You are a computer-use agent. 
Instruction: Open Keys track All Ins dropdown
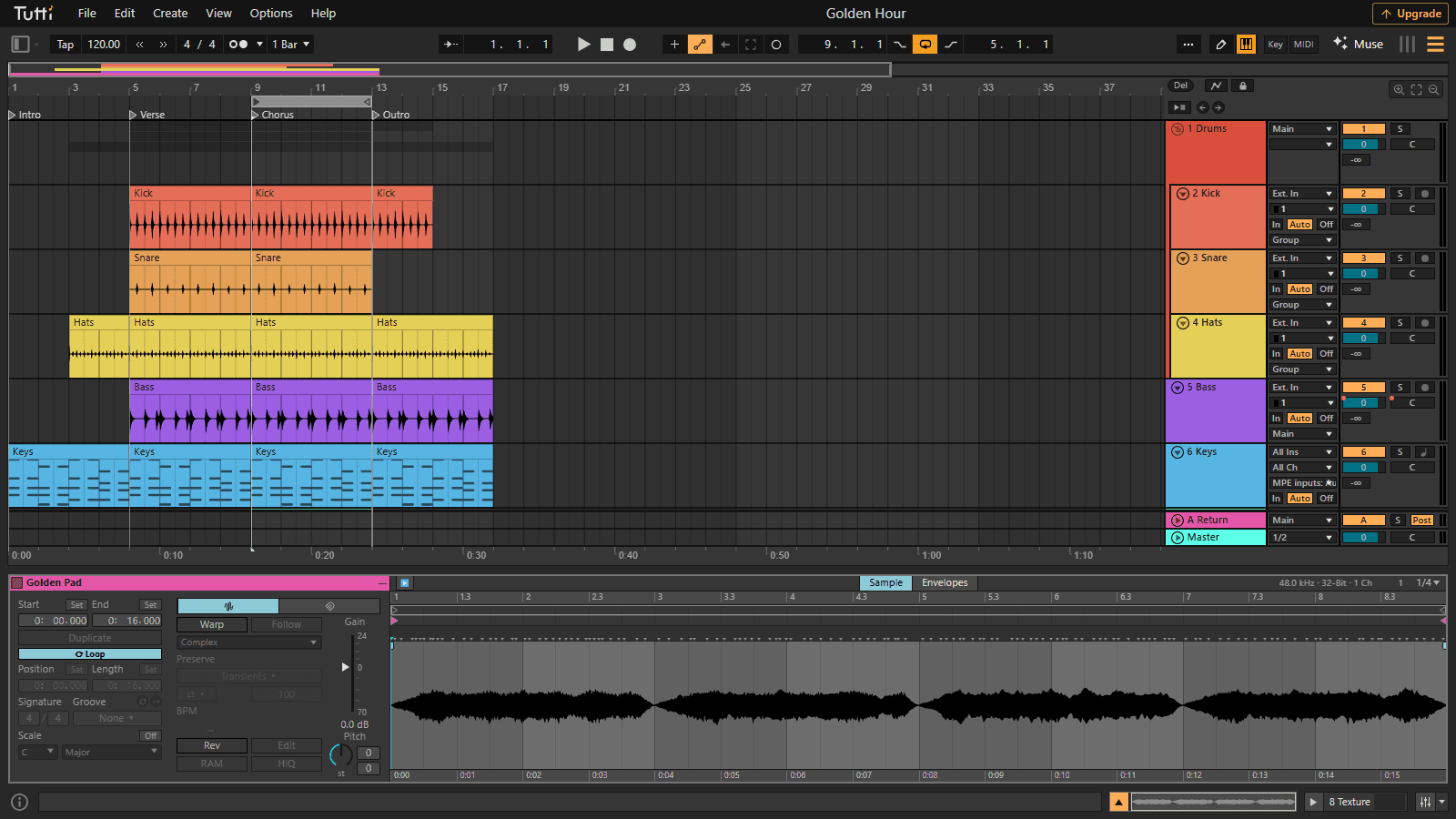(x=1302, y=452)
